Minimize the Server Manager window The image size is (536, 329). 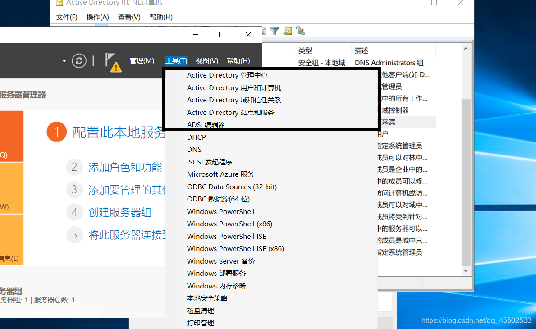pos(196,35)
